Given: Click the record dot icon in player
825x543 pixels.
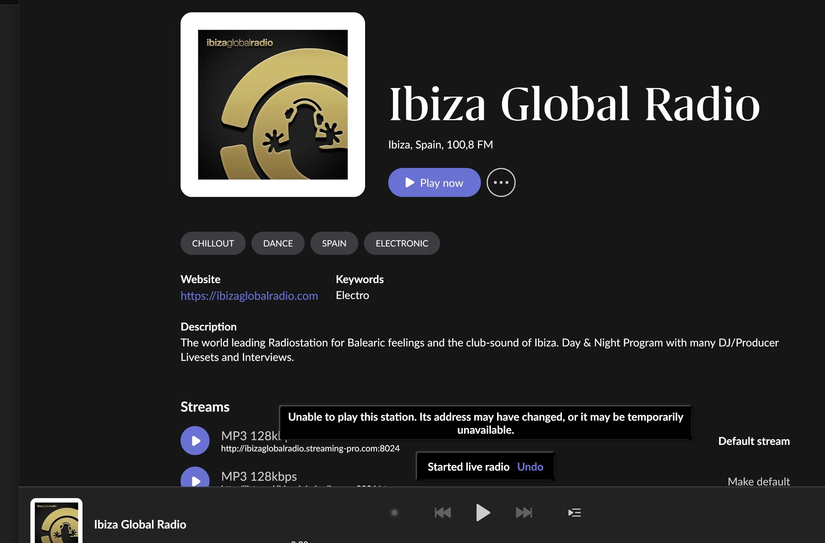Looking at the screenshot, I should coord(394,513).
